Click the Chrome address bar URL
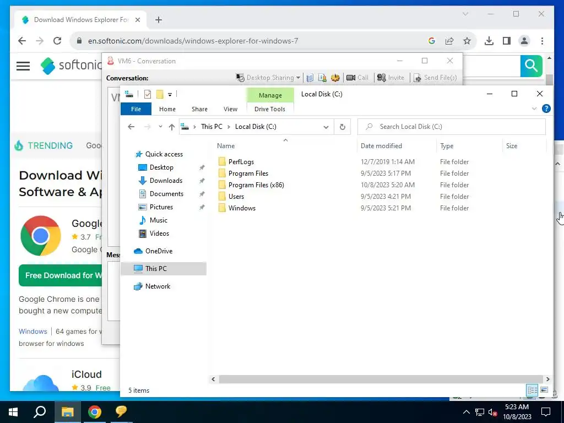 click(x=193, y=41)
